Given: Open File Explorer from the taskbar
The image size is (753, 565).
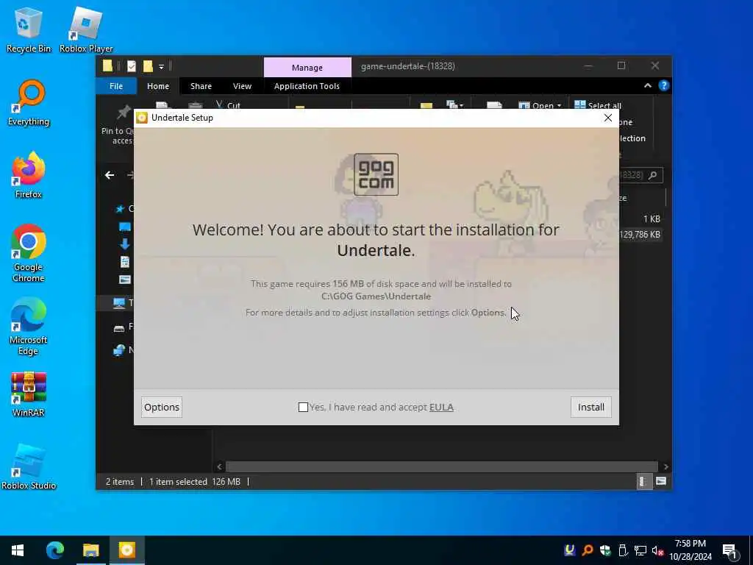Looking at the screenshot, I should (90, 550).
